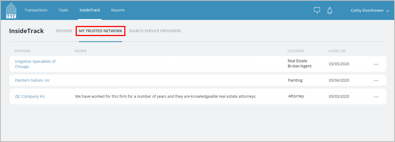395x142 pixels.
Task: Open the Painters Galore, Inc link
Action: 32,80
